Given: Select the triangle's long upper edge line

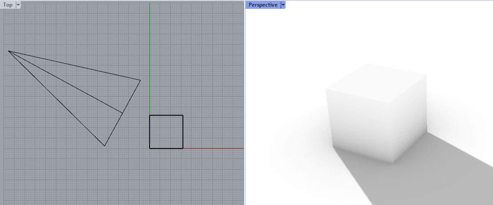Looking at the screenshot, I should (74, 66).
